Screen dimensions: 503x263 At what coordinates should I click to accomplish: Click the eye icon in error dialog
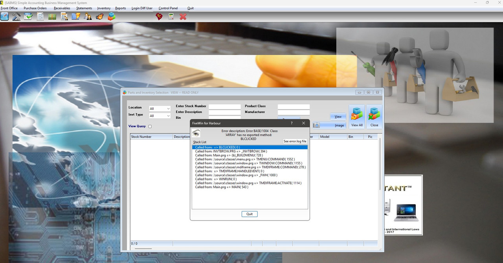click(x=196, y=134)
